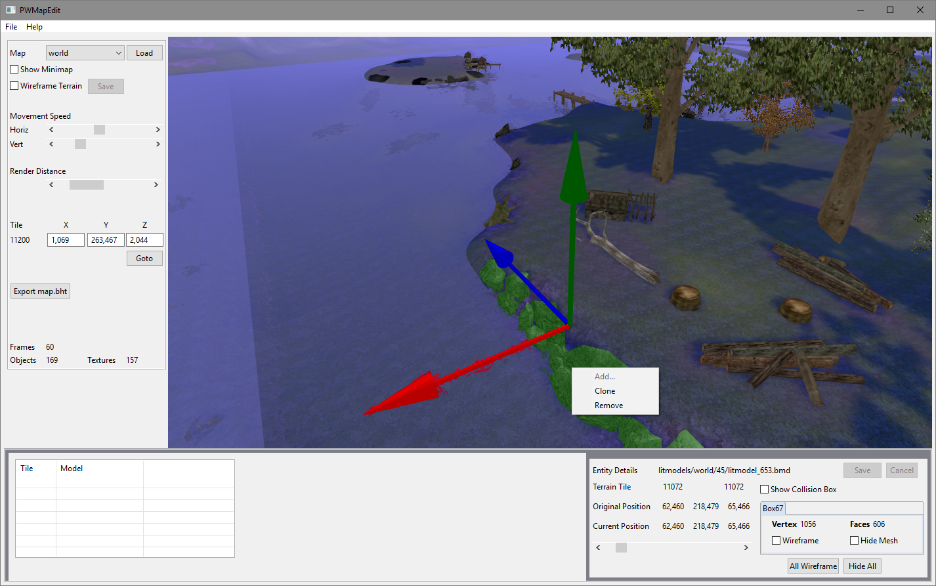Image resolution: width=936 pixels, height=586 pixels.
Task: Click Save button beside Wireframe Terrain
Action: tap(106, 87)
